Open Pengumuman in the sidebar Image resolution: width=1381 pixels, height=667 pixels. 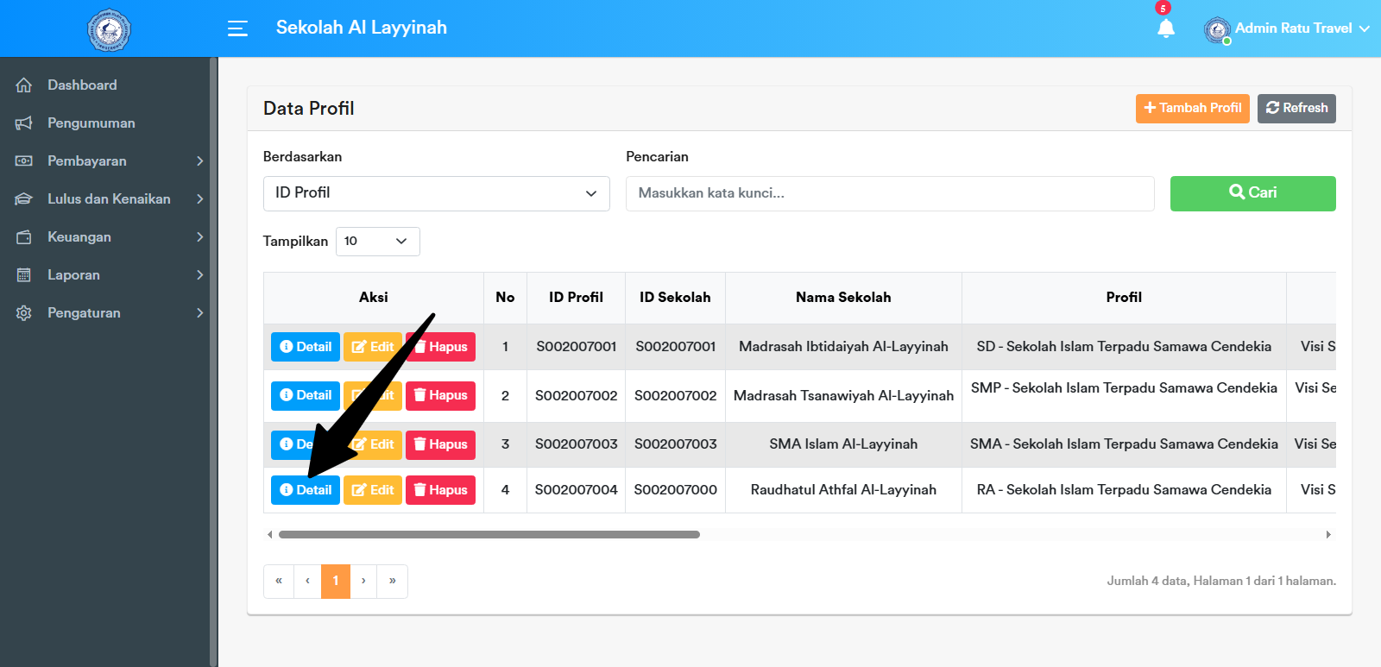[91, 123]
